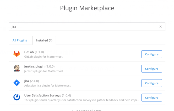Click the GitLab plugin description text
Viewport: 174px width, 111px height.
pyautogui.click(x=43, y=57)
